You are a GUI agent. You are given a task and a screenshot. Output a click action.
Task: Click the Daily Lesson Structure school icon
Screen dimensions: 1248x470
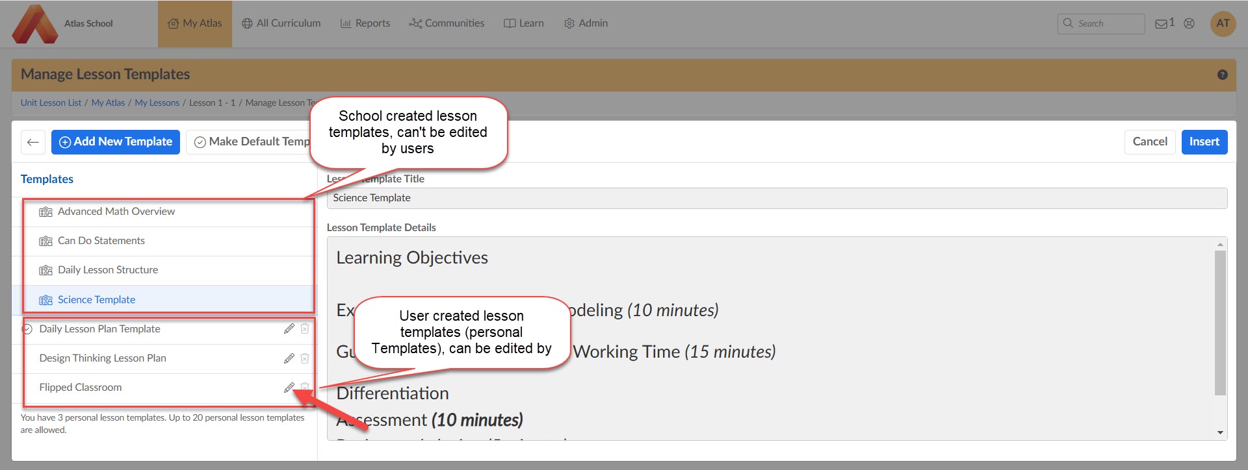(x=45, y=271)
